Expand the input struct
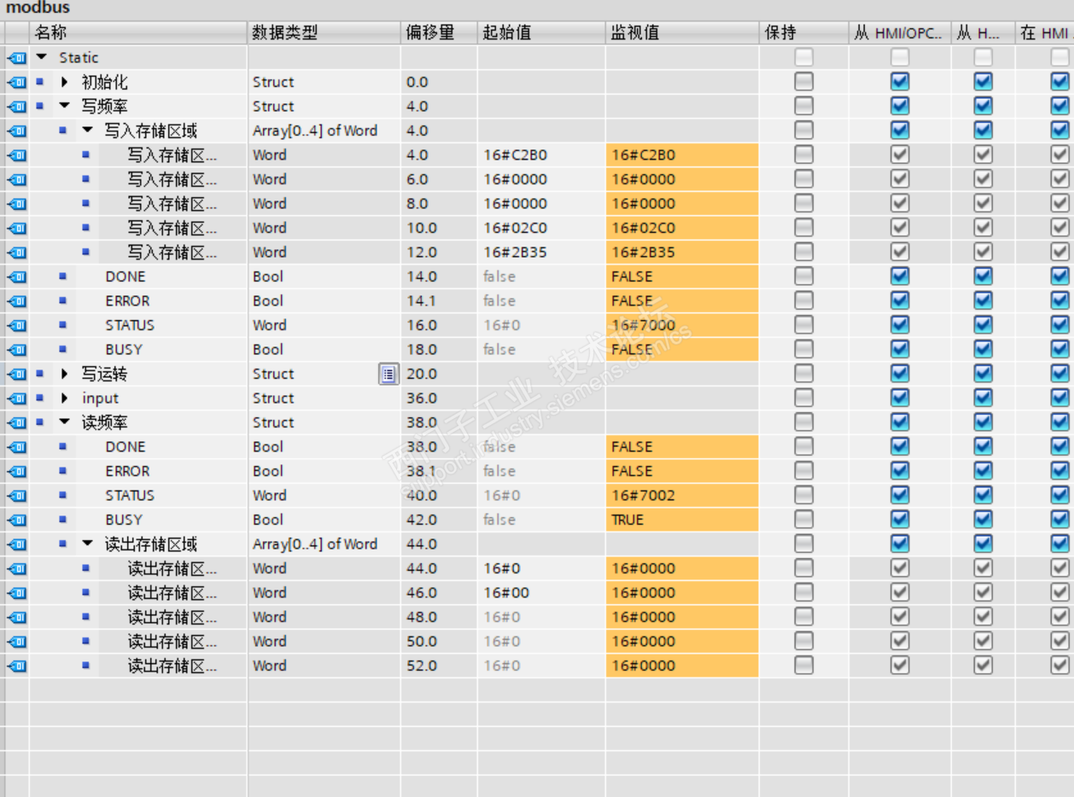The image size is (1074, 797). click(64, 398)
